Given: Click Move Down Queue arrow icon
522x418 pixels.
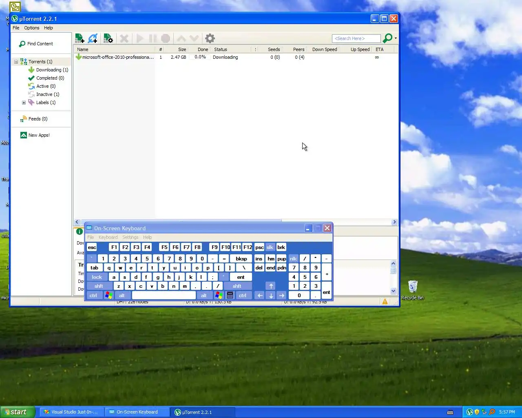Looking at the screenshot, I should coord(194,38).
